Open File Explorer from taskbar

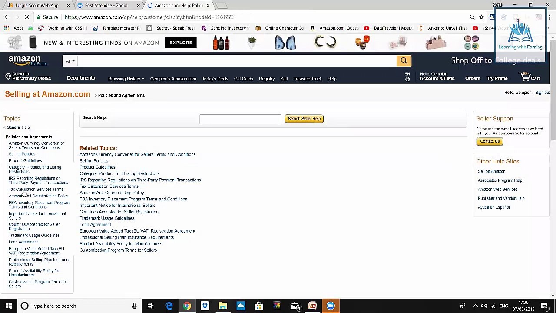(x=222, y=306)
